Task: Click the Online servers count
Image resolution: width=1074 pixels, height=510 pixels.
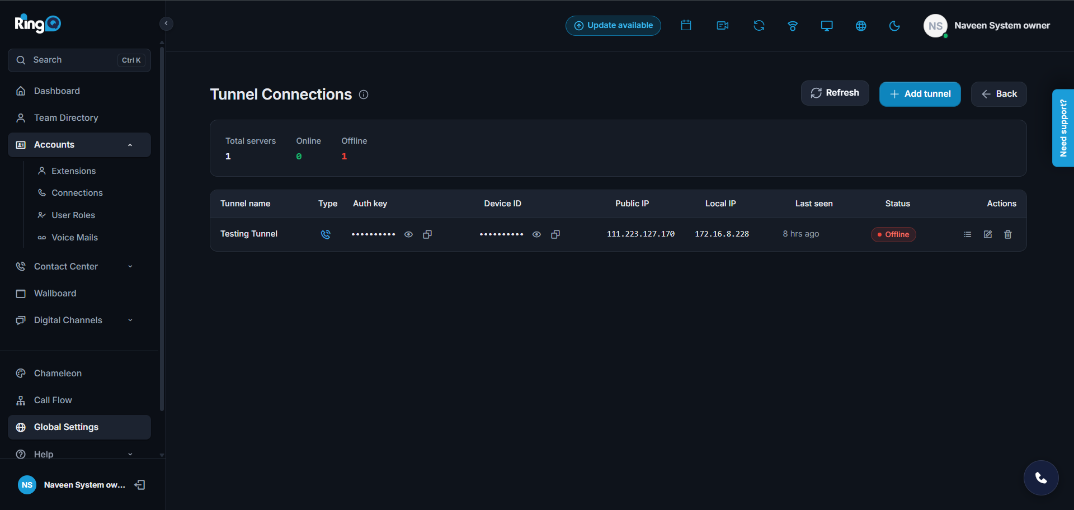Action: [299, 157]
